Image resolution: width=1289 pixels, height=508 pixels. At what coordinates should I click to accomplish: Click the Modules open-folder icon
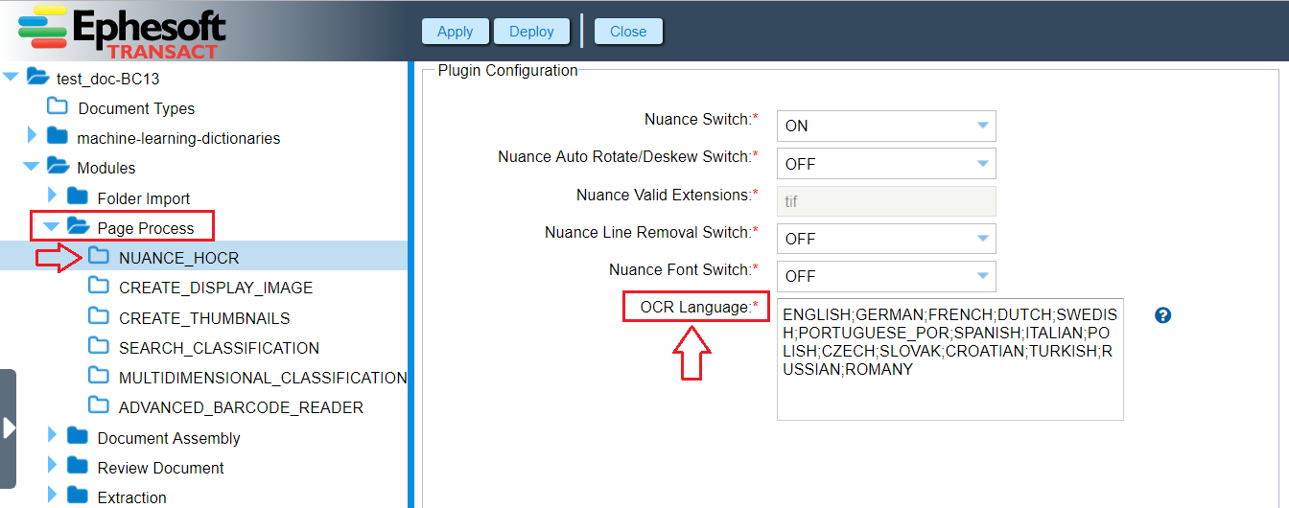point(58,166)
